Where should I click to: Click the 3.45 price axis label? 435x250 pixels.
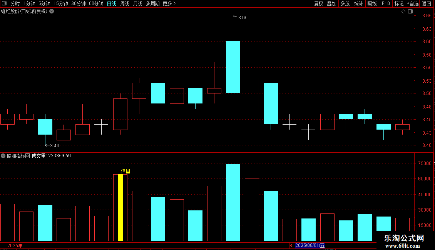pyautogui.click(x=427, y=120)
